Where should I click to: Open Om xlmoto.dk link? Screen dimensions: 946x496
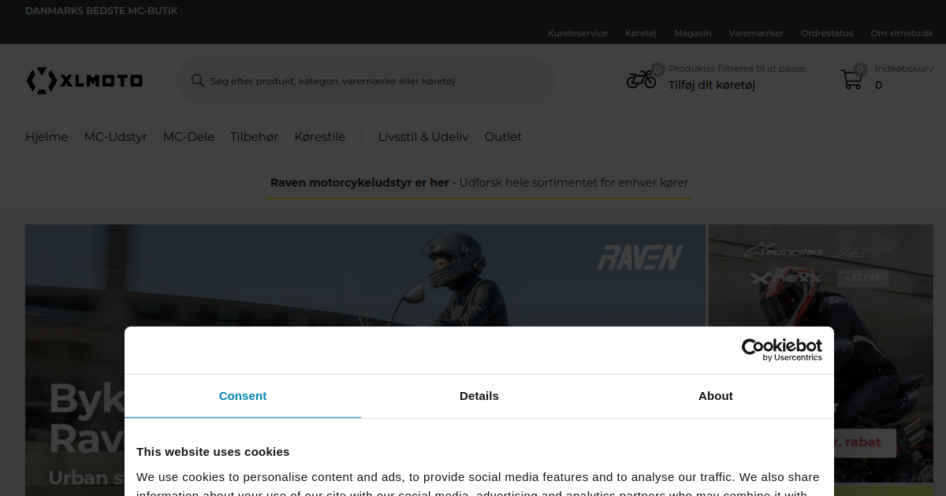[902, 33]
